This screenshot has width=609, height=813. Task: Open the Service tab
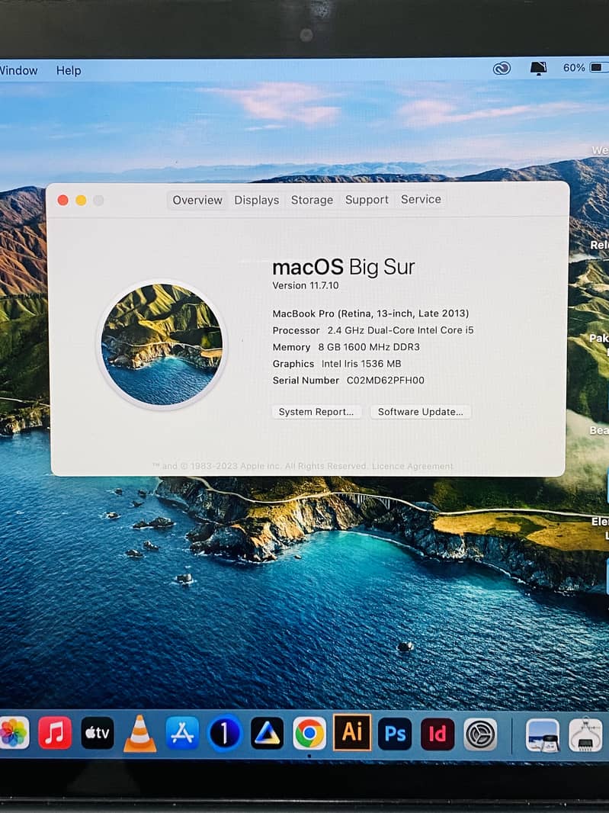[x=421, y=199]
